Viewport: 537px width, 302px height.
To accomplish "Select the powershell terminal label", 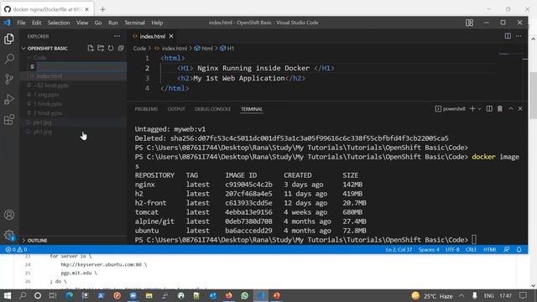I will pyautogui.click(x=450, y=109).
